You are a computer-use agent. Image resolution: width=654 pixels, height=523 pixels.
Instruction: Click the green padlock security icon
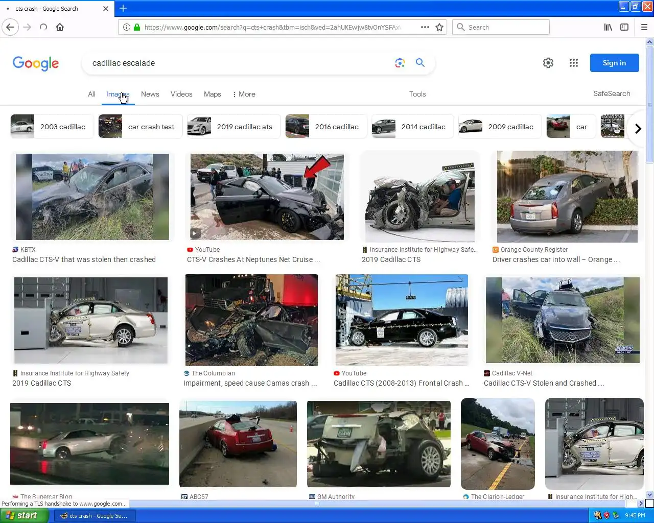(x=137, y=27)
